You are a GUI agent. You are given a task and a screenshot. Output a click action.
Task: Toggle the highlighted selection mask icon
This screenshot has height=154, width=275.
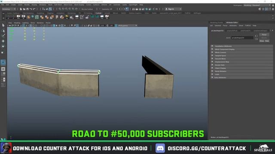pos(50,9)
